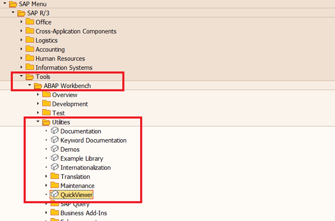The height and width of the screenshot is (221, 335).
Task: Select the 'Information Systems' label
Action: click(64, 68)
